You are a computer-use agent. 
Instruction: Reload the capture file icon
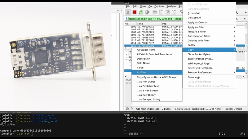click(x=174, y=12)
